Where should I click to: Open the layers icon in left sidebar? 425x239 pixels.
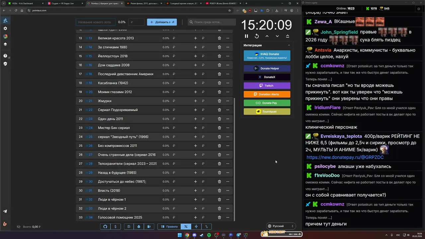point(5,44)
